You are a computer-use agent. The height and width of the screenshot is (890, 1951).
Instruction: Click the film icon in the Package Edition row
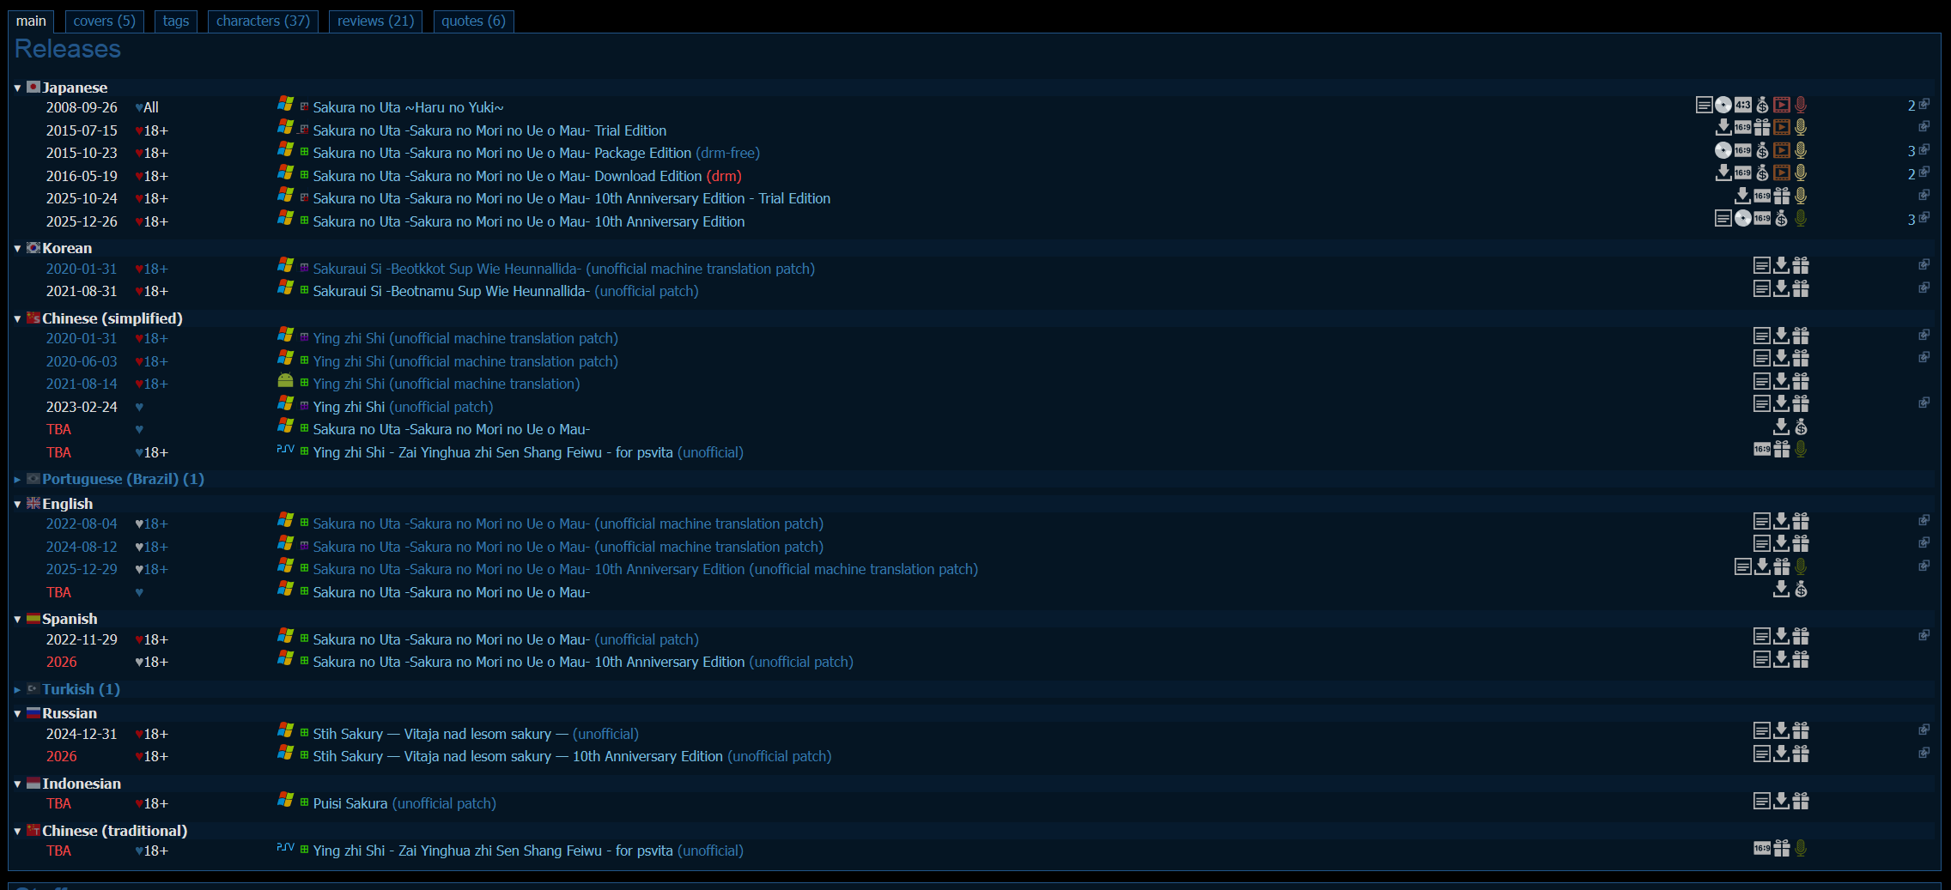1782,150
